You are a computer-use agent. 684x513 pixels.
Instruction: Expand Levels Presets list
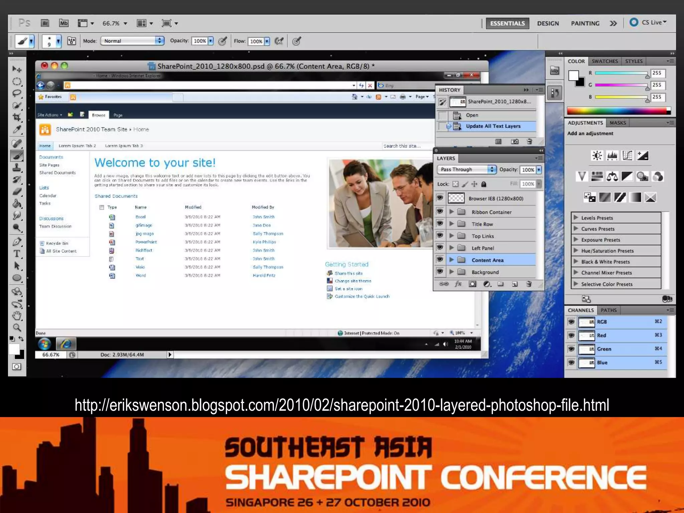(576, 217)
